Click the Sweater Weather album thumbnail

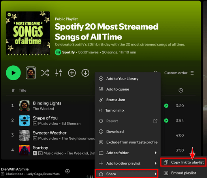tap(24, 135)
